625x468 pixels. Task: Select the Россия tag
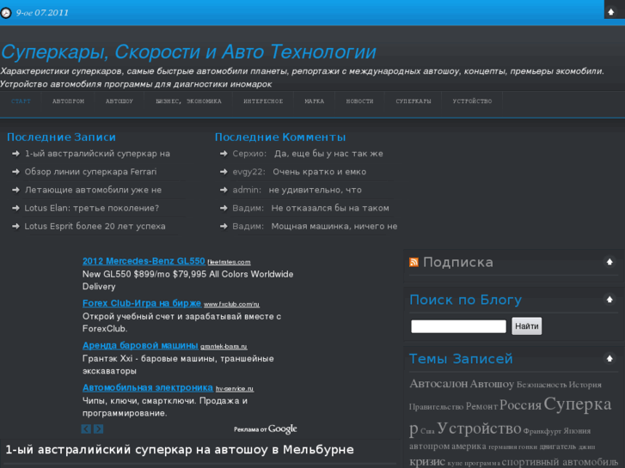click(x=520, y=405)
